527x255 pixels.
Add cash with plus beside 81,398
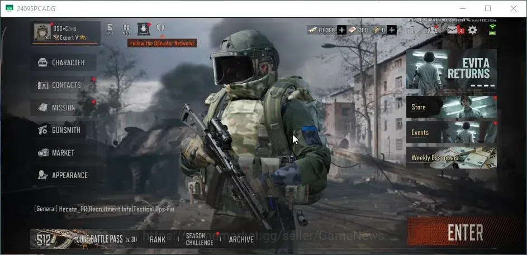coord(342,30)
